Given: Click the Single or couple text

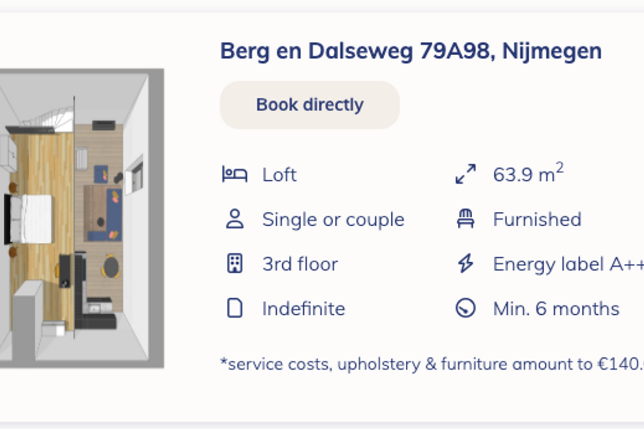Looking at the screenshot, I should 333,219.
